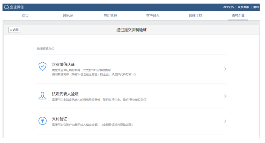Select the 企业微信认证 title
The height and width of the screenshot is (143, 265).
[x=63, y=64]
